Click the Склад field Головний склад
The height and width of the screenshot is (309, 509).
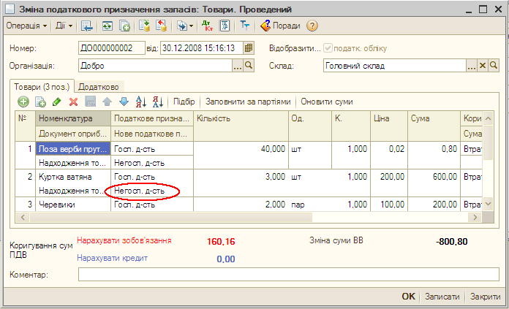tap(395, 66)
